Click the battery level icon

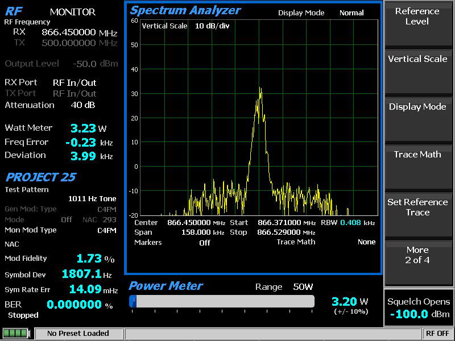(16, 334)
